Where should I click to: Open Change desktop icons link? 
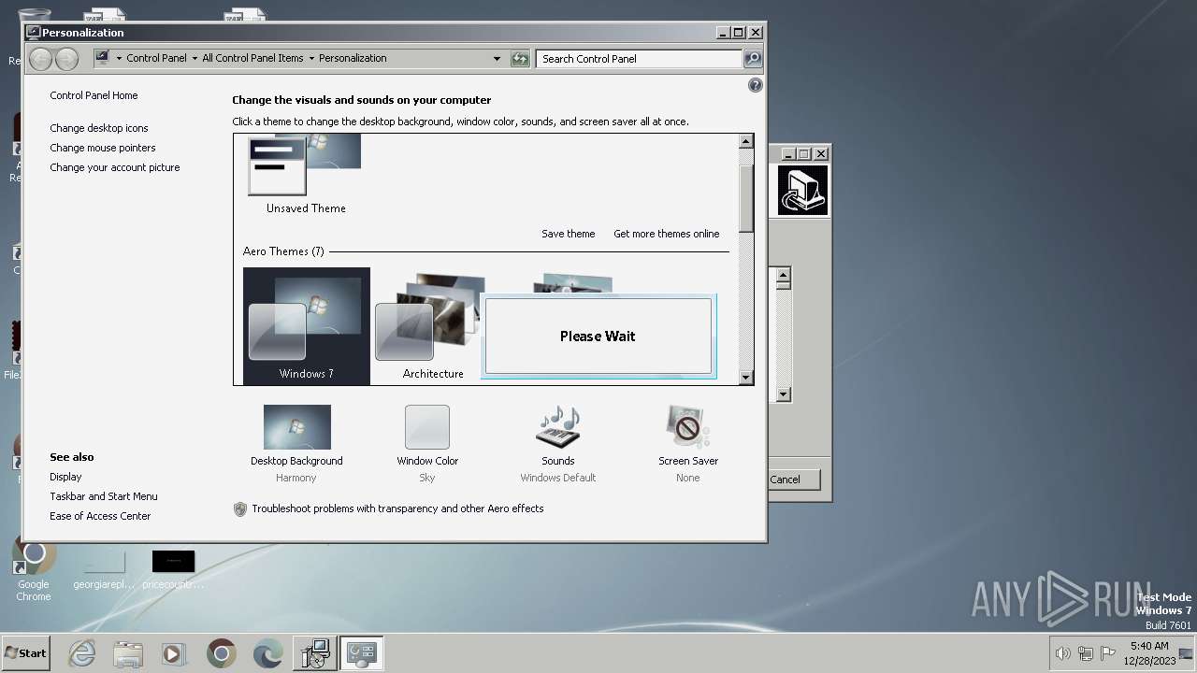(99, 128)
